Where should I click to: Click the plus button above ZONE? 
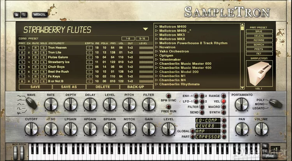click(x=265, y=147)
